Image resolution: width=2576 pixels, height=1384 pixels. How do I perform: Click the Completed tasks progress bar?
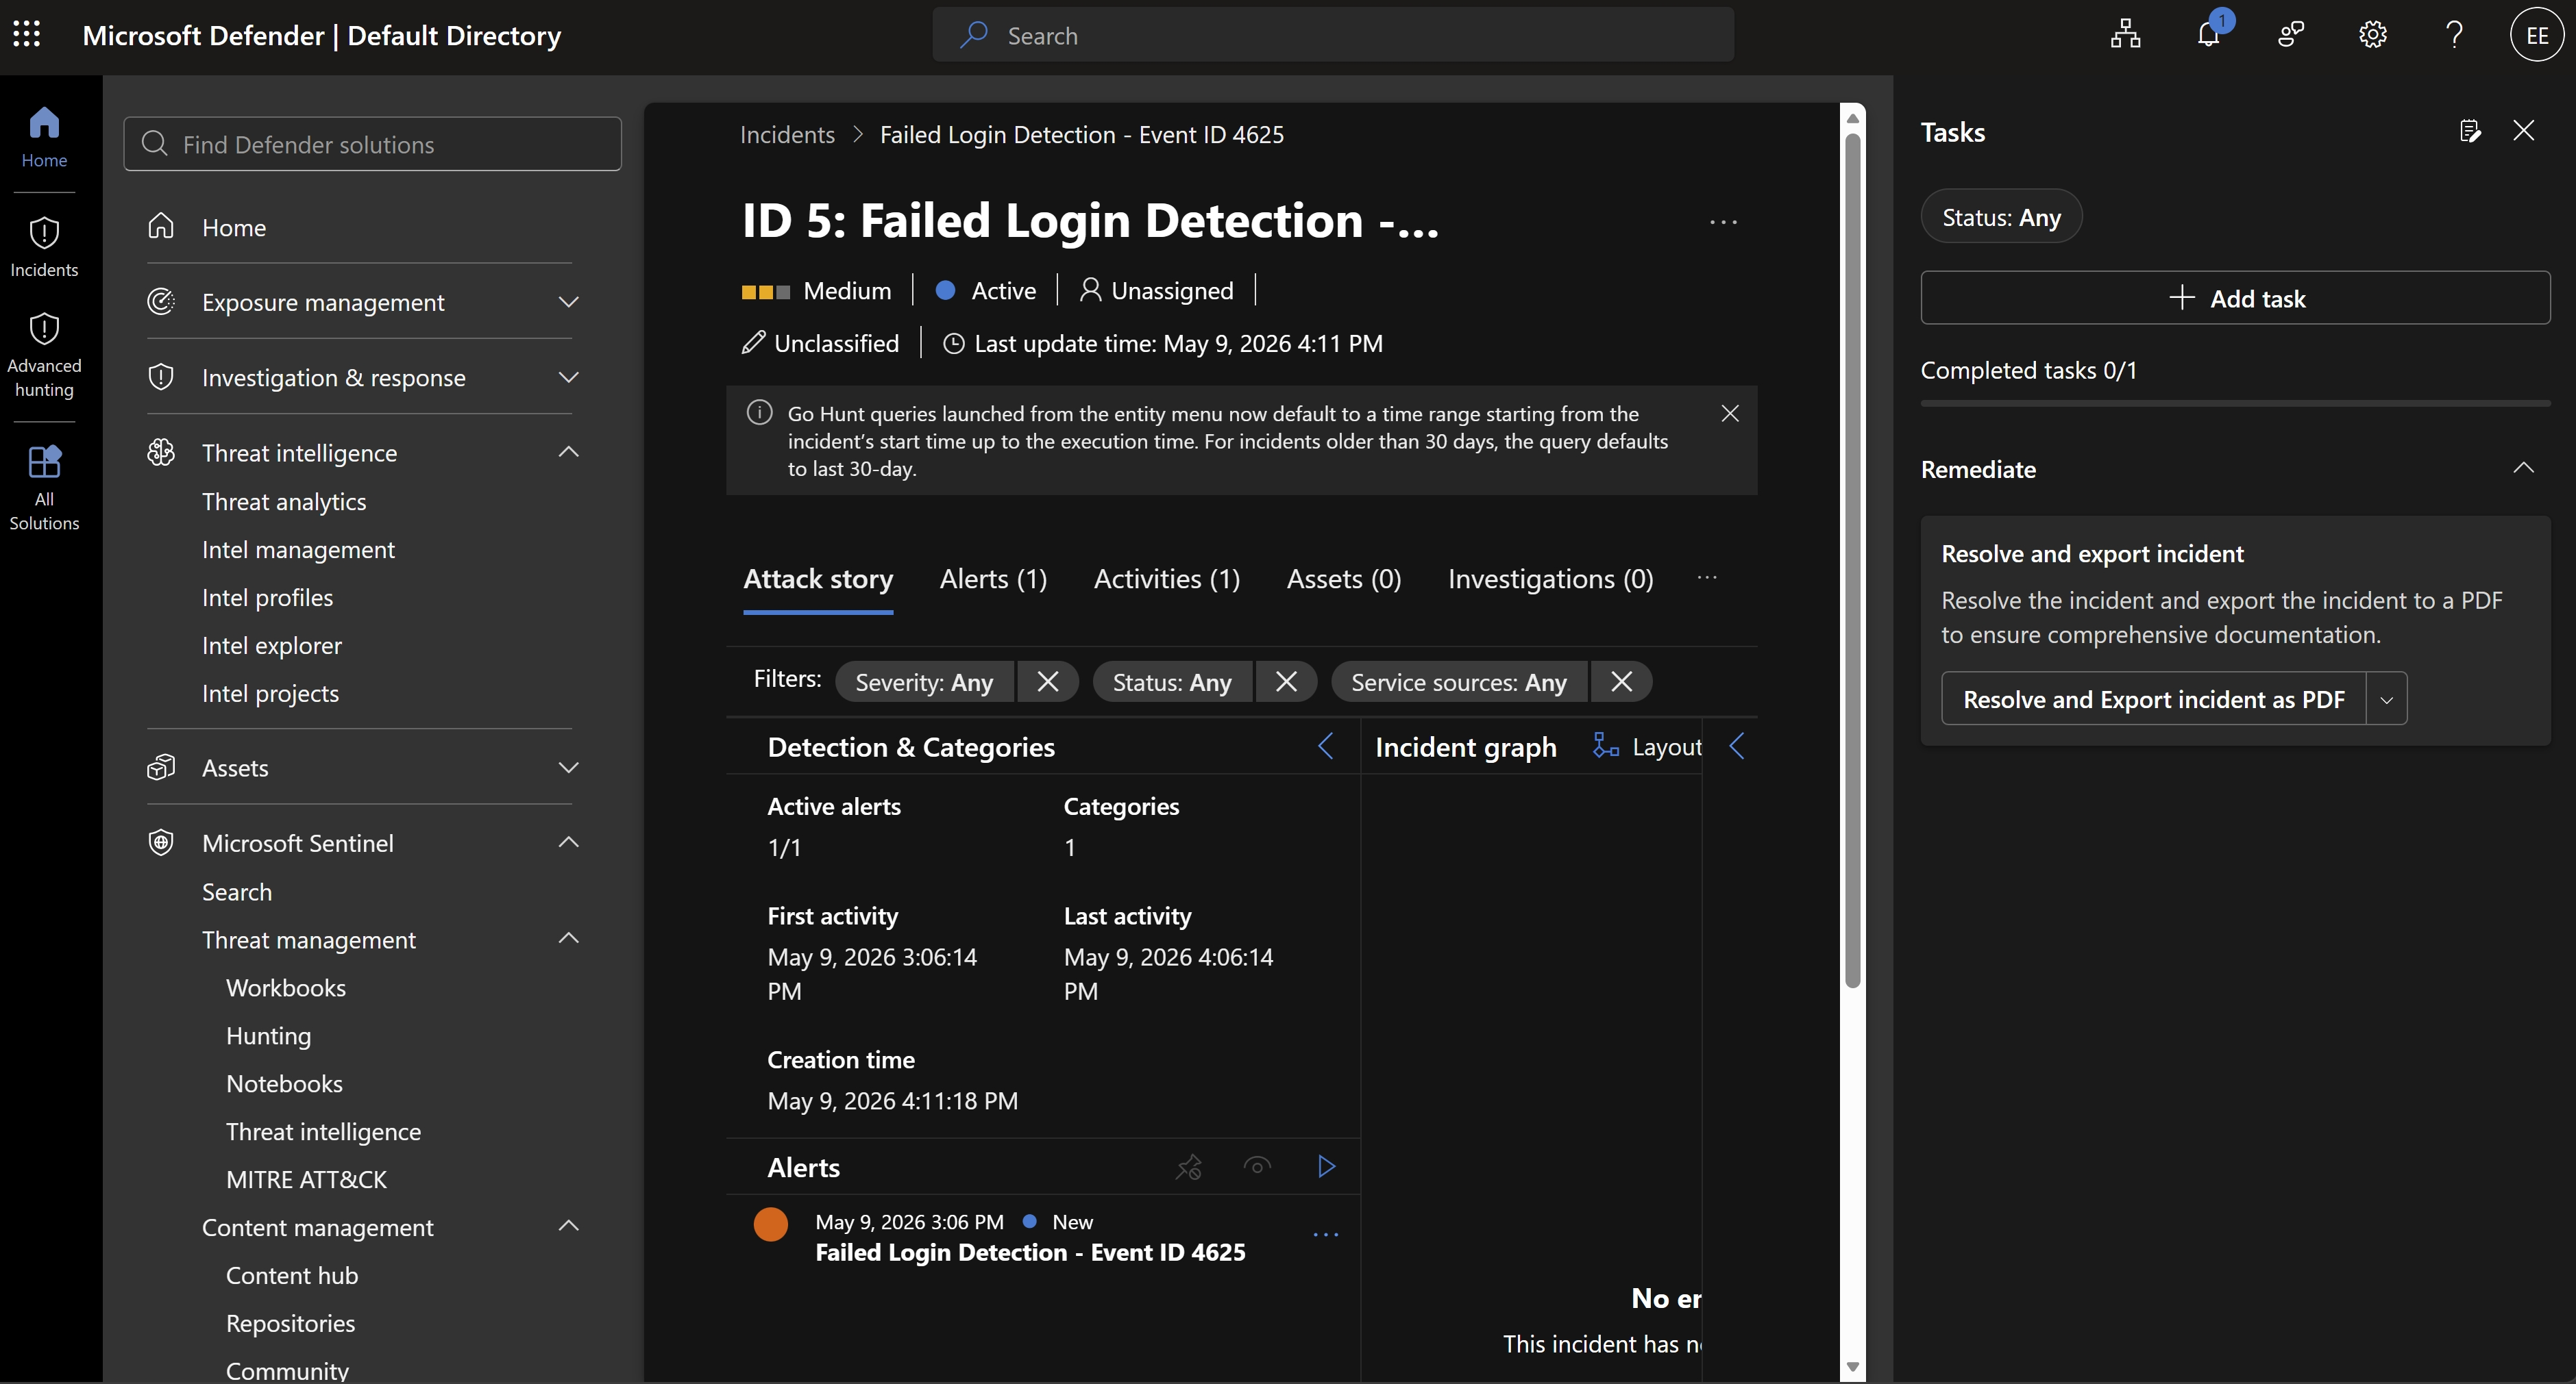(x=2235, y=404)
